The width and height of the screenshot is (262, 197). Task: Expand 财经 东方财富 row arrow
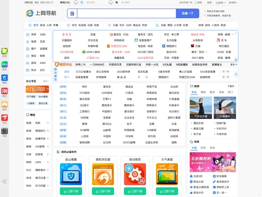pos(48,185)
